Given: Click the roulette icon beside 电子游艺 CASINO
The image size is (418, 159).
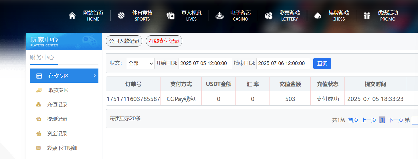Looking at the screenshot, I should (219, 16).
